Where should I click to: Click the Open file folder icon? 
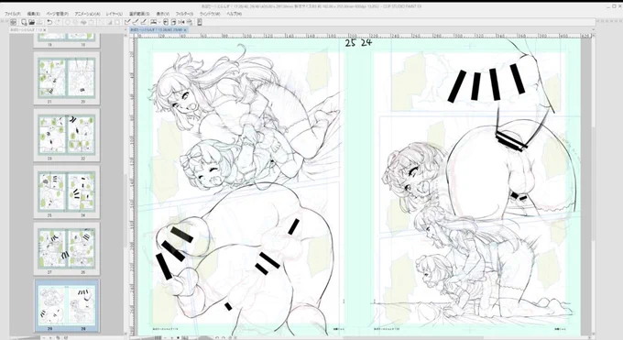pyautogui.click(x=32, y=22)
